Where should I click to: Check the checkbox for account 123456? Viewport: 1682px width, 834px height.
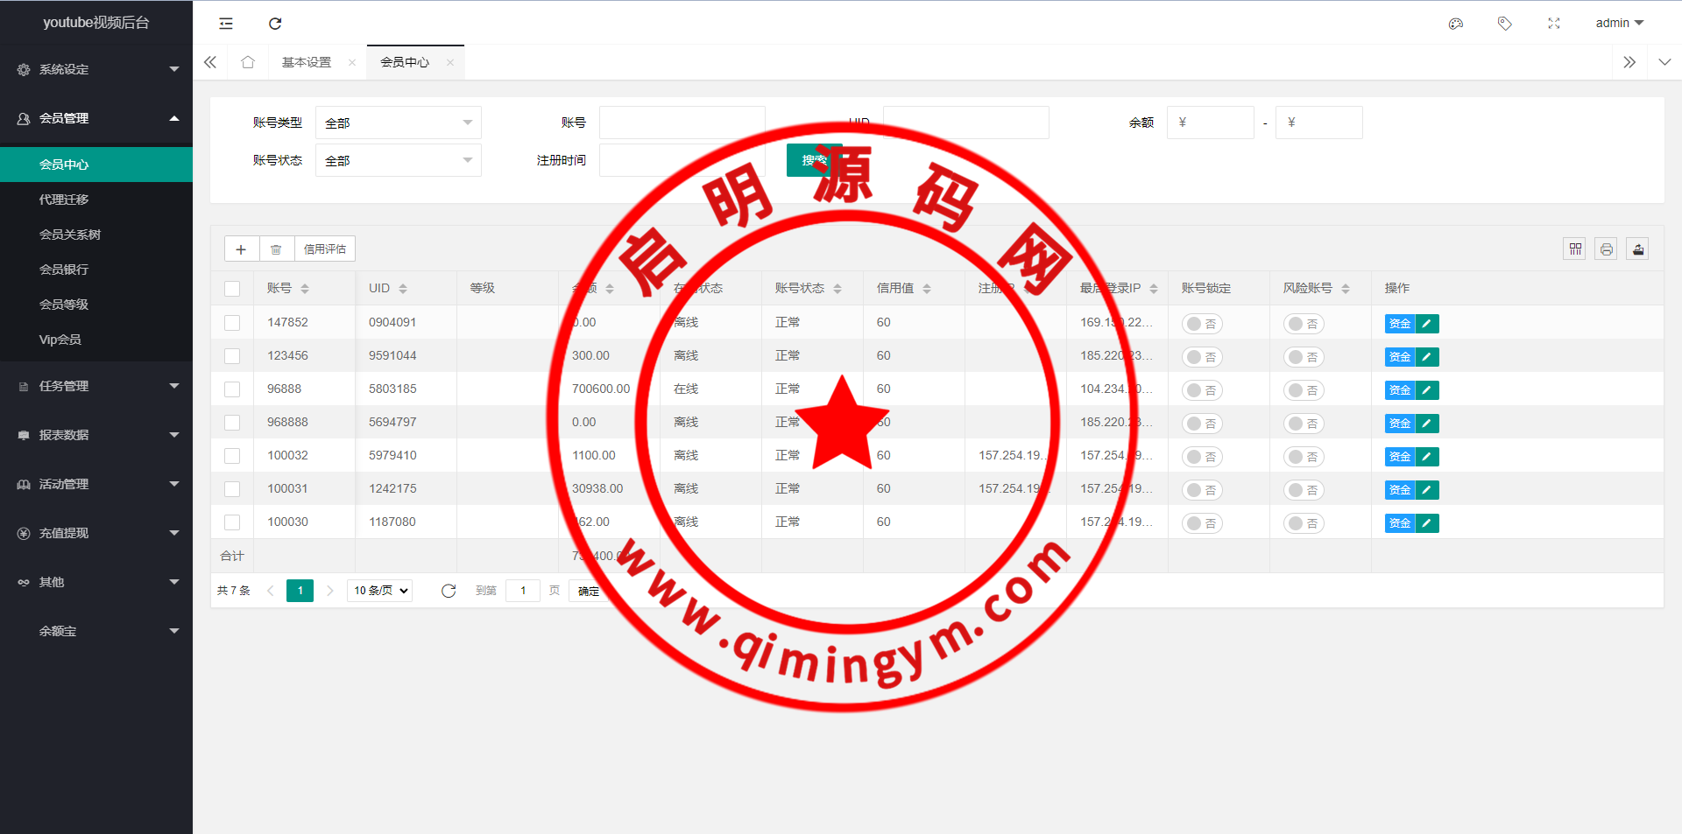click(232, 356)
